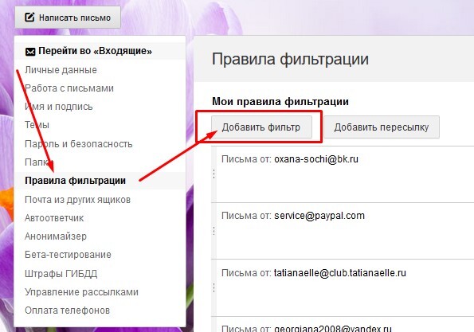Select filter rule for oxana-sochi@bk.ru

tap(343, 174)
